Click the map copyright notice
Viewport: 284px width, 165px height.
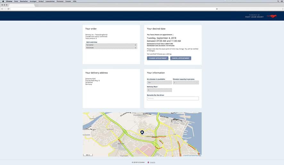(x=192, y=156)
